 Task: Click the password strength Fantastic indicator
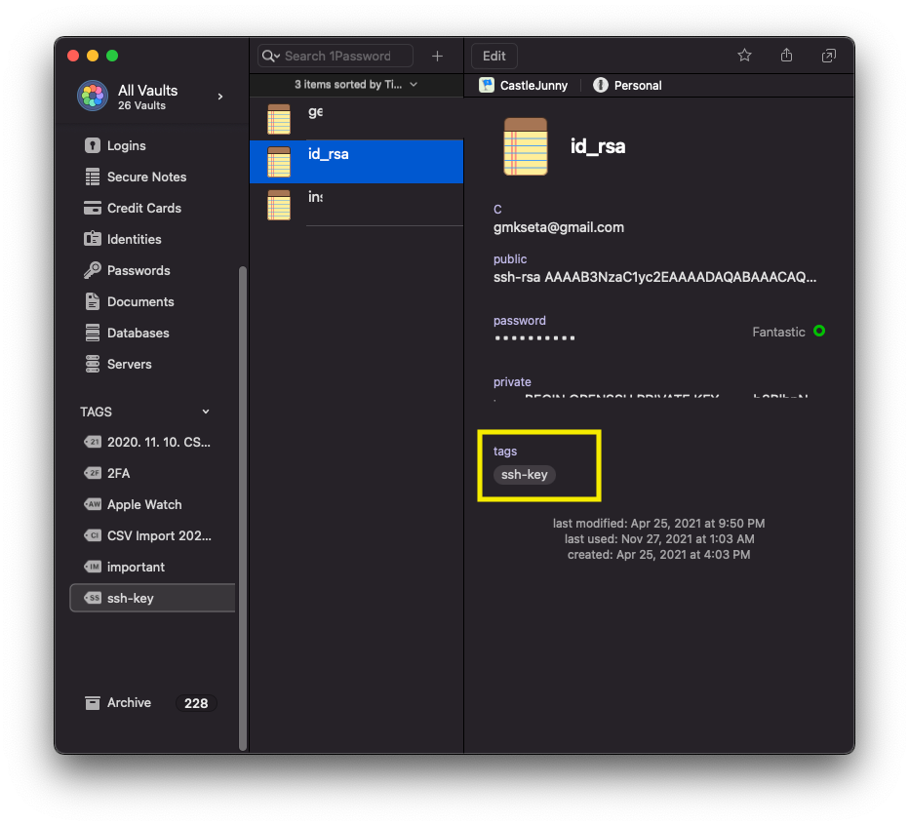(x=788, y=332)
